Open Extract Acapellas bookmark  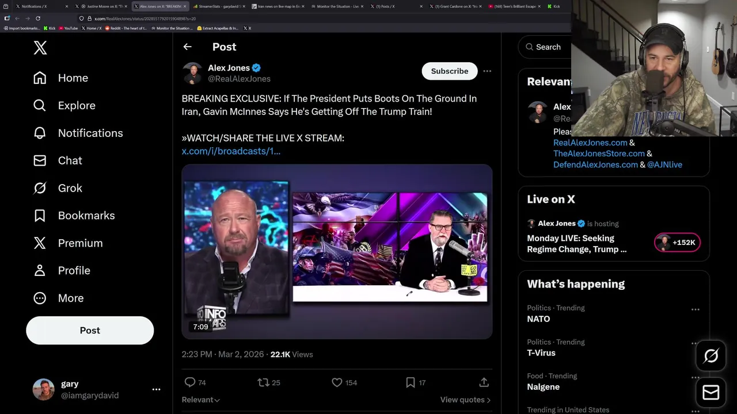click(x=218, y=28)
